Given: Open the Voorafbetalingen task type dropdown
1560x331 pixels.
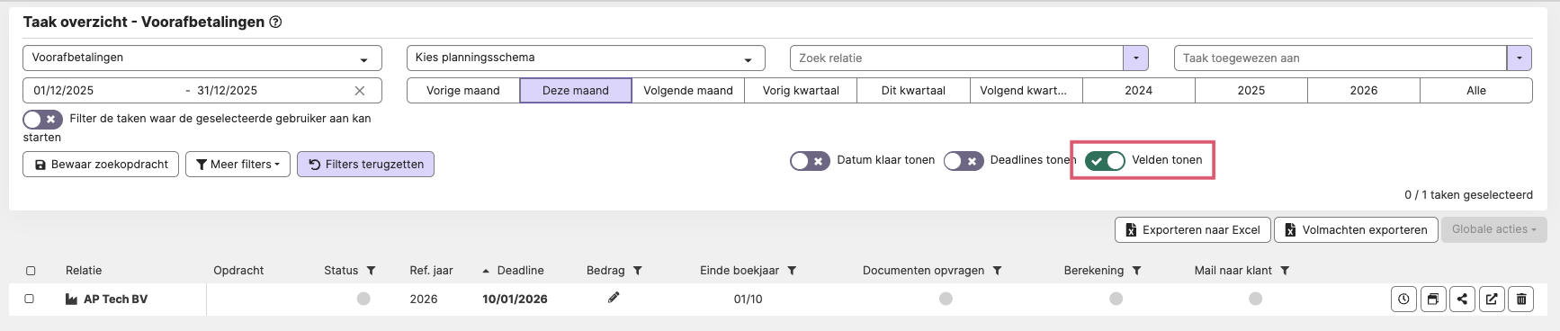Looking at the screenshot, I should (x=202, y=58).
